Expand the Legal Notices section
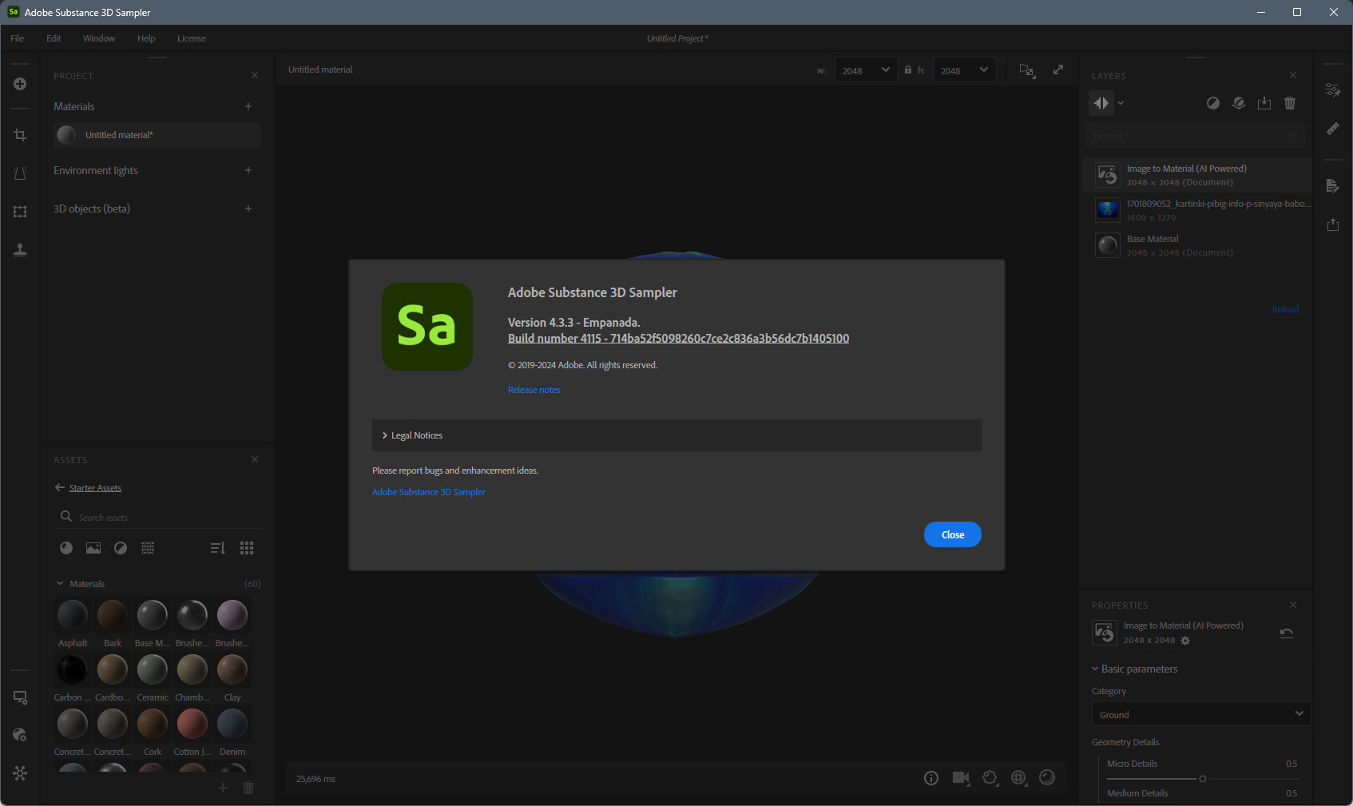Image resolution: width=1353 pixels, height=806 pixels. pos(676,435)
